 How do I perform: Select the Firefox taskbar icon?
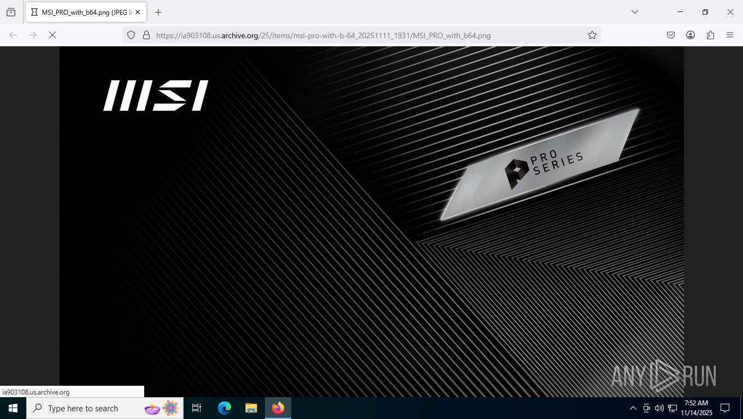tap(278, 408)
